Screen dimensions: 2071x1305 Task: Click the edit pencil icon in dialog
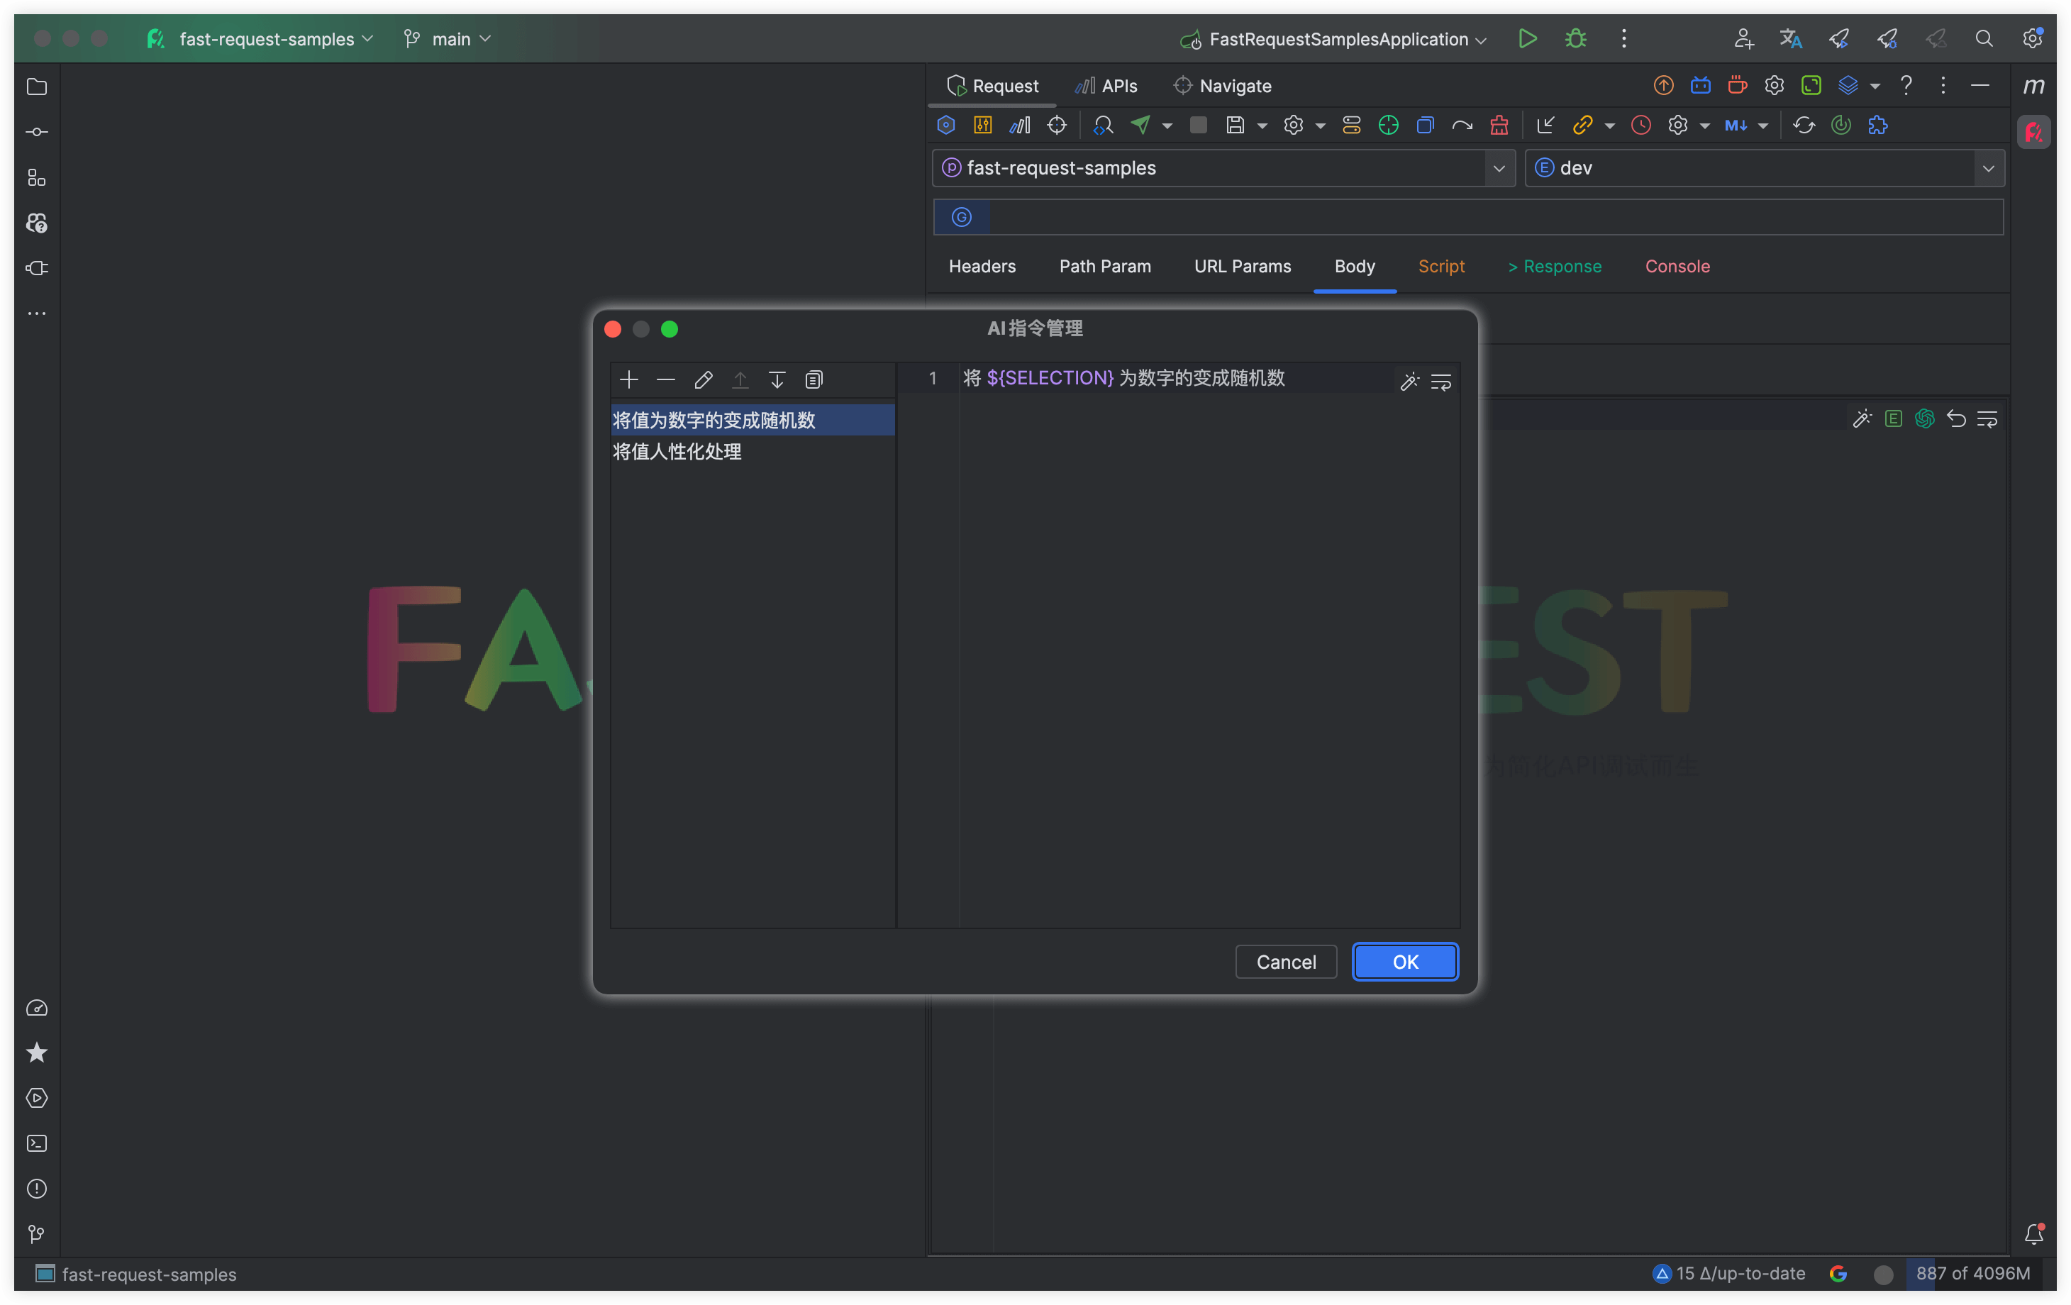pos(703,379)
